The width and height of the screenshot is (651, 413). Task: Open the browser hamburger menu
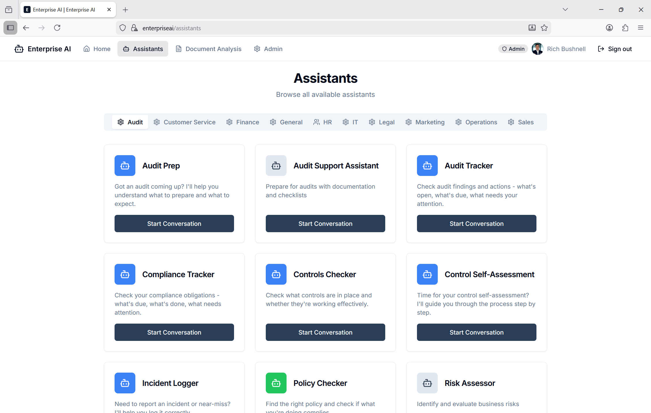coord(640,27)
